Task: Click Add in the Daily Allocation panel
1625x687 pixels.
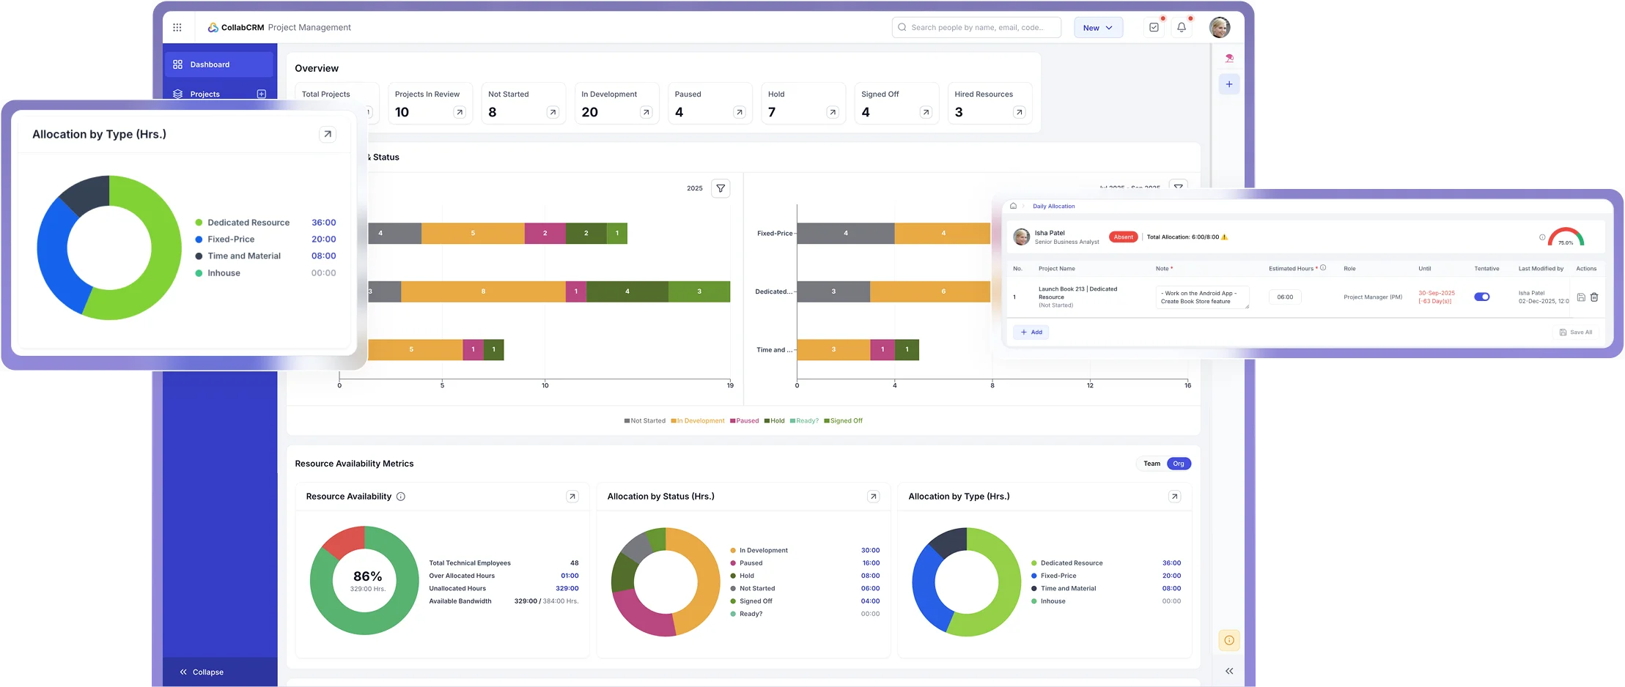Action: coord(1031,332)
